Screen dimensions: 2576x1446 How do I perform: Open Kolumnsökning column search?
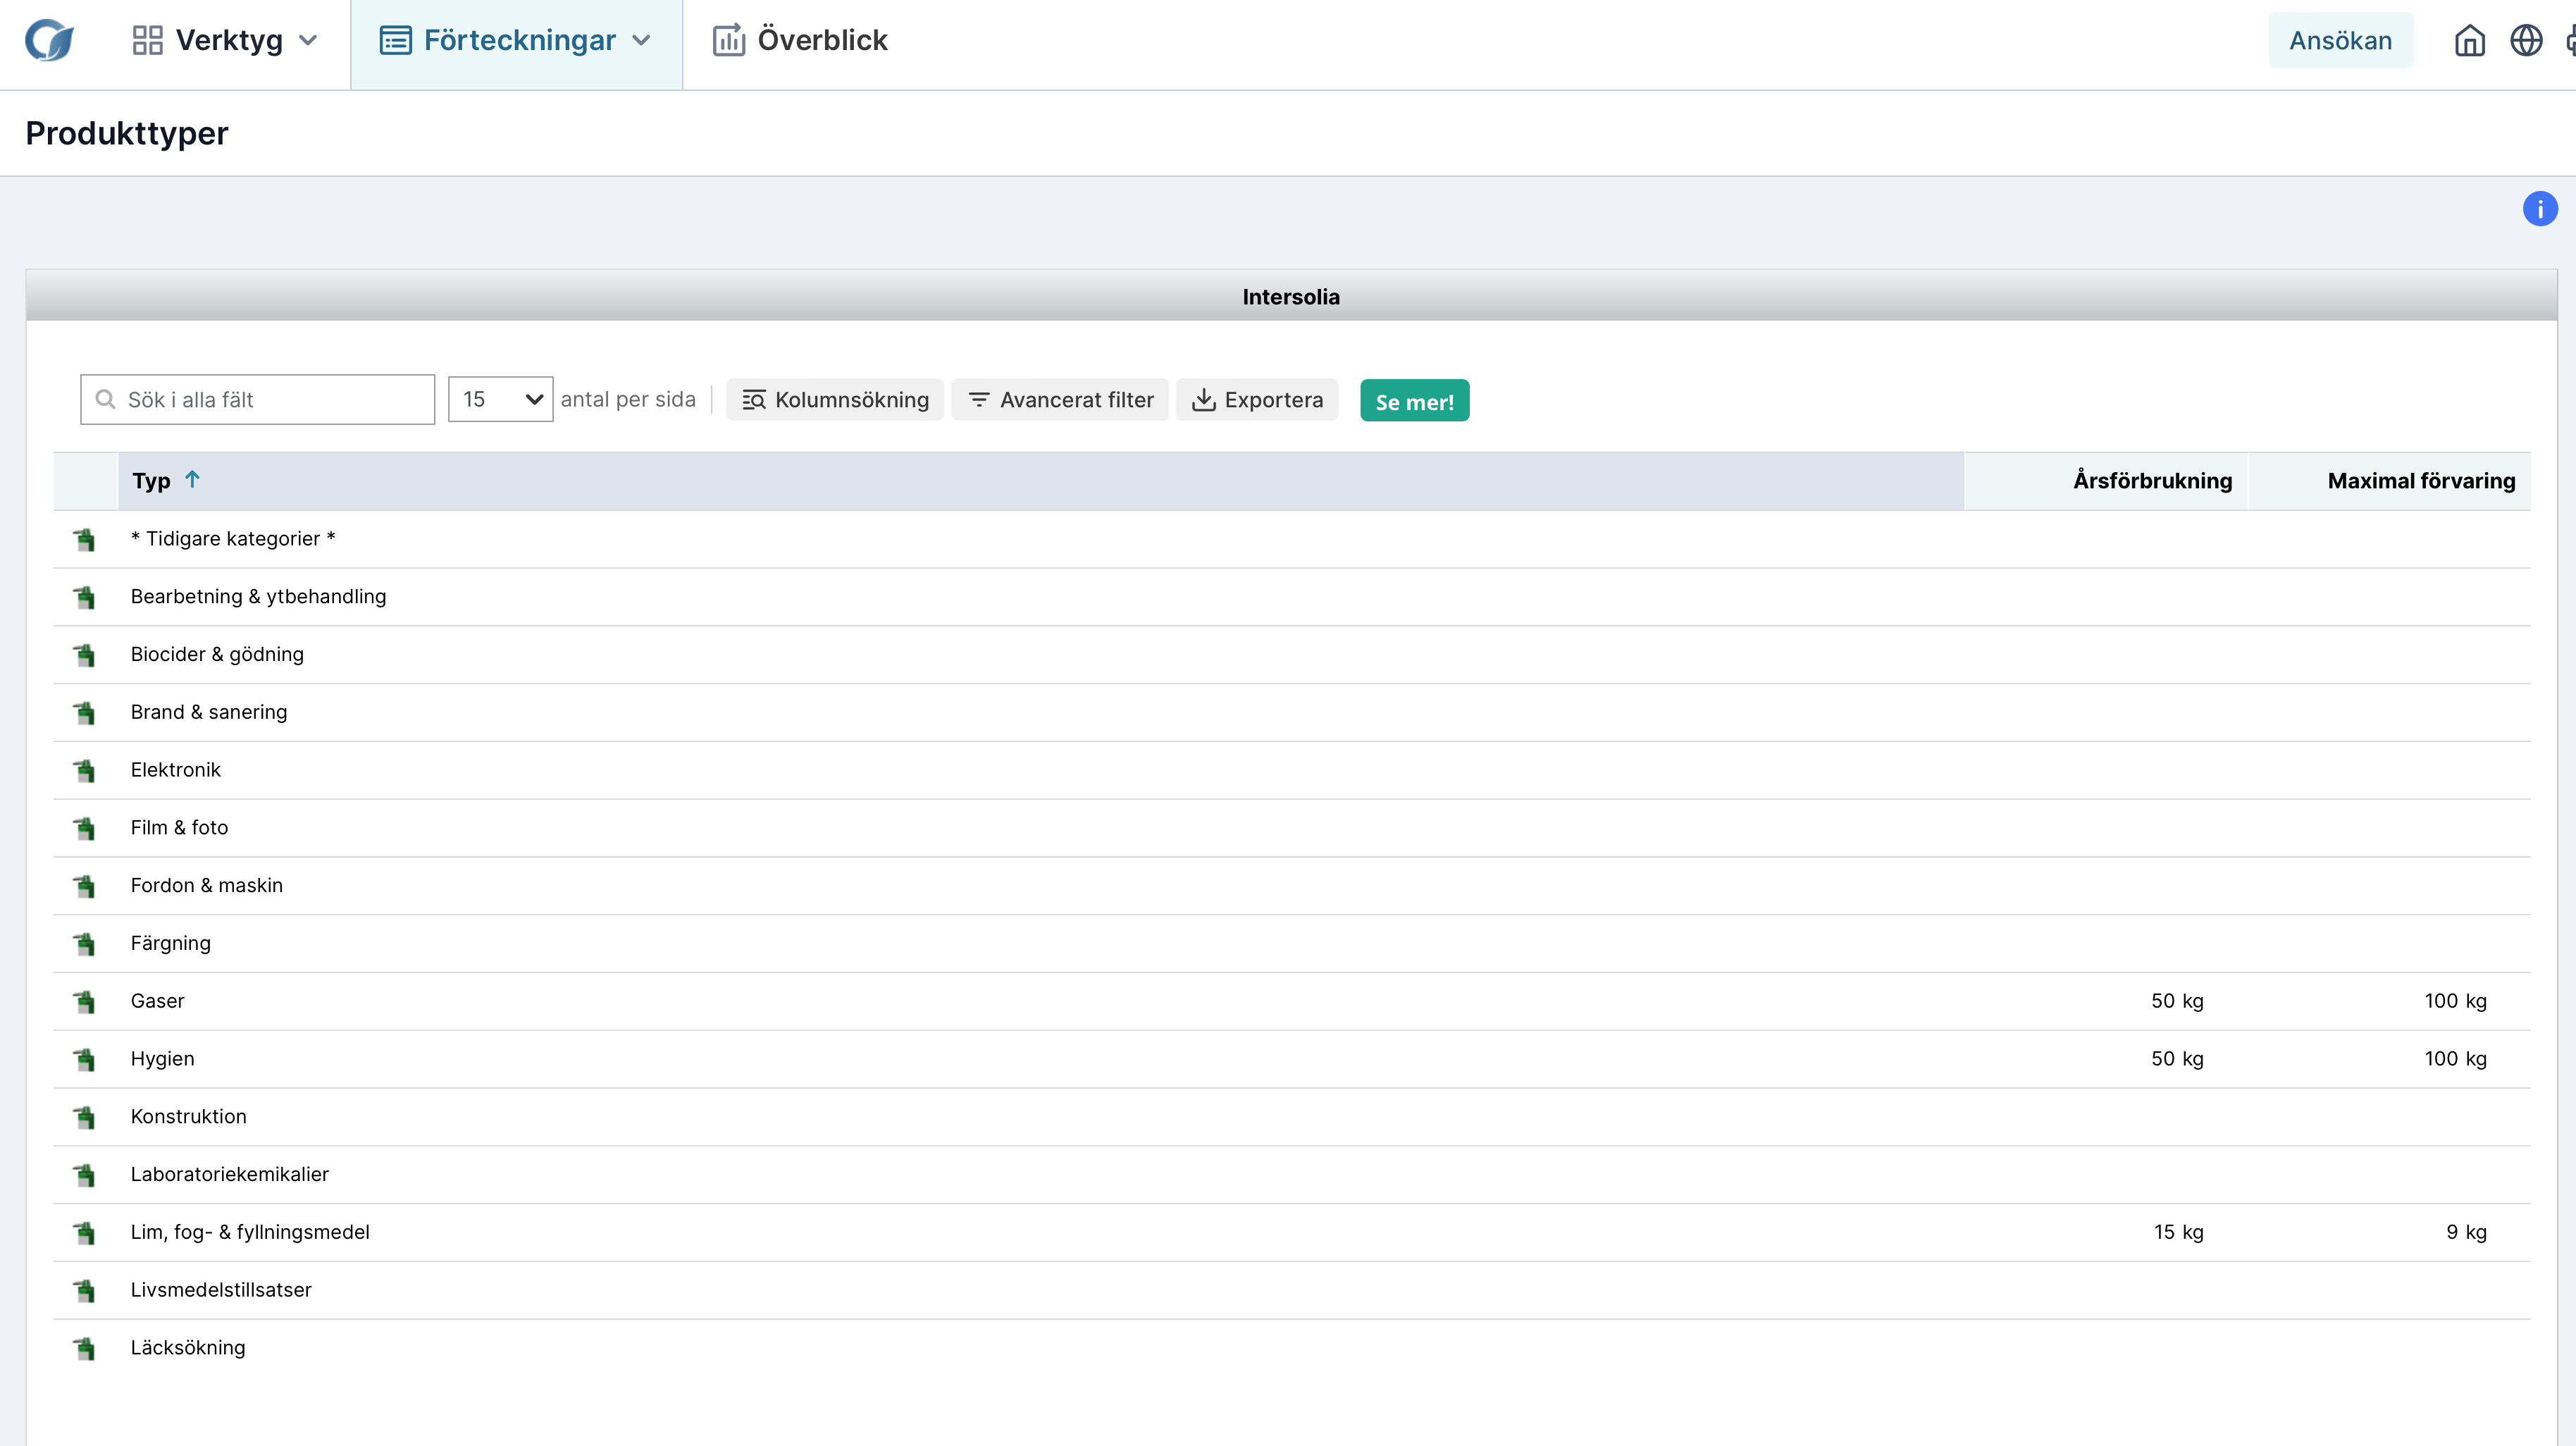pos(835,400)
